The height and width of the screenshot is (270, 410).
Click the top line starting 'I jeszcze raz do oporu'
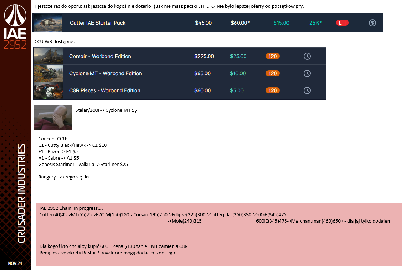click(169, 6)
